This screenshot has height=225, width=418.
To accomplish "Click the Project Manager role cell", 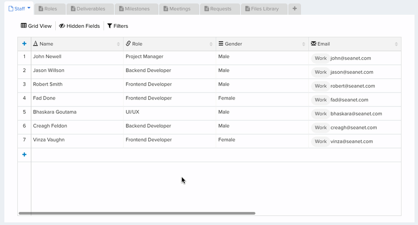I will point(169,58).
